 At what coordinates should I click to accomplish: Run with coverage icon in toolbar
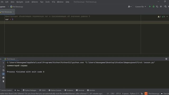click(157, 7)
